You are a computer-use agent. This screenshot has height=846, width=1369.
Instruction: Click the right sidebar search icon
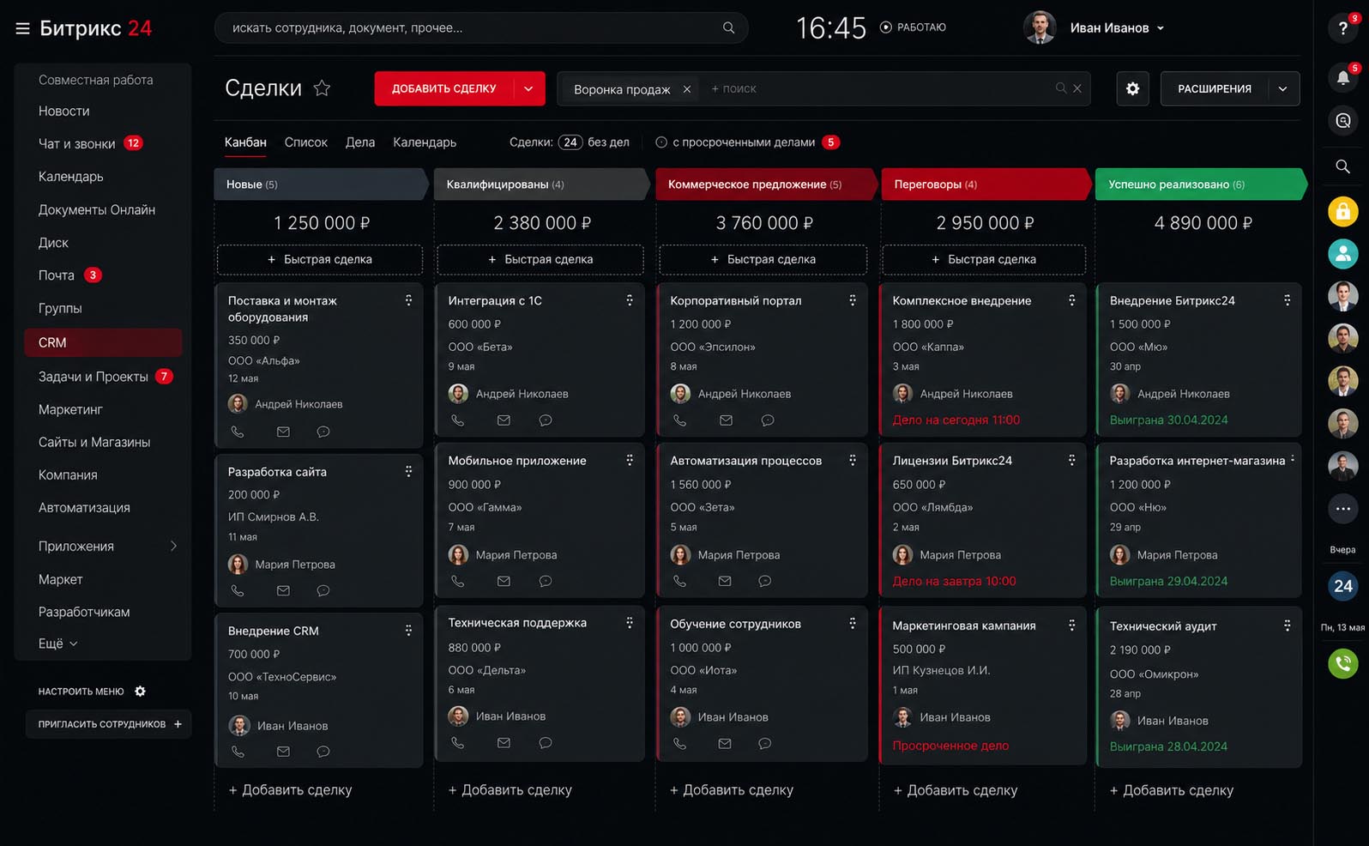click(x=1342, y=166)
